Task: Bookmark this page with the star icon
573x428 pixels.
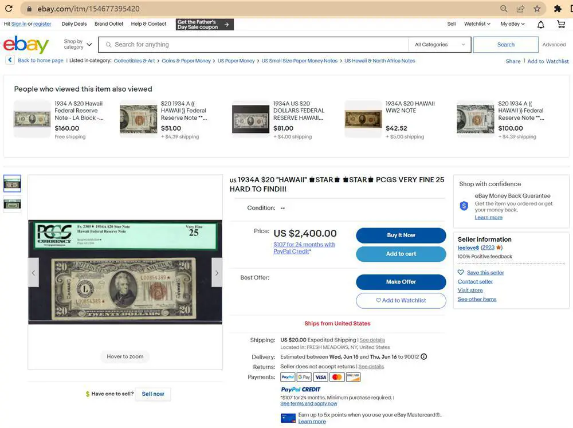Action: pos(537,9)
